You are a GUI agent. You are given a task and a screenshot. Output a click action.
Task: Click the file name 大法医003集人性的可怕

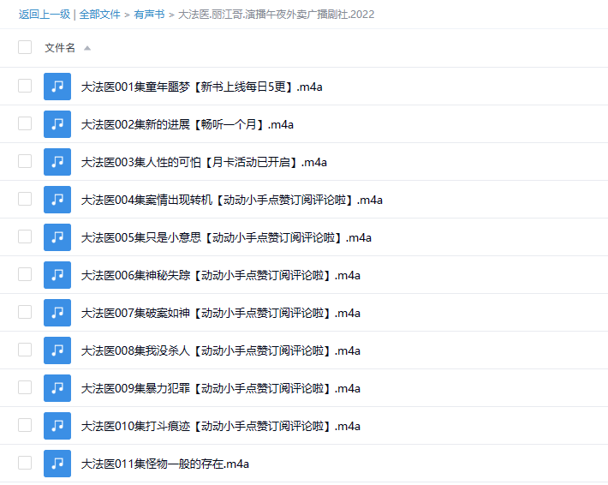[204, 162]
